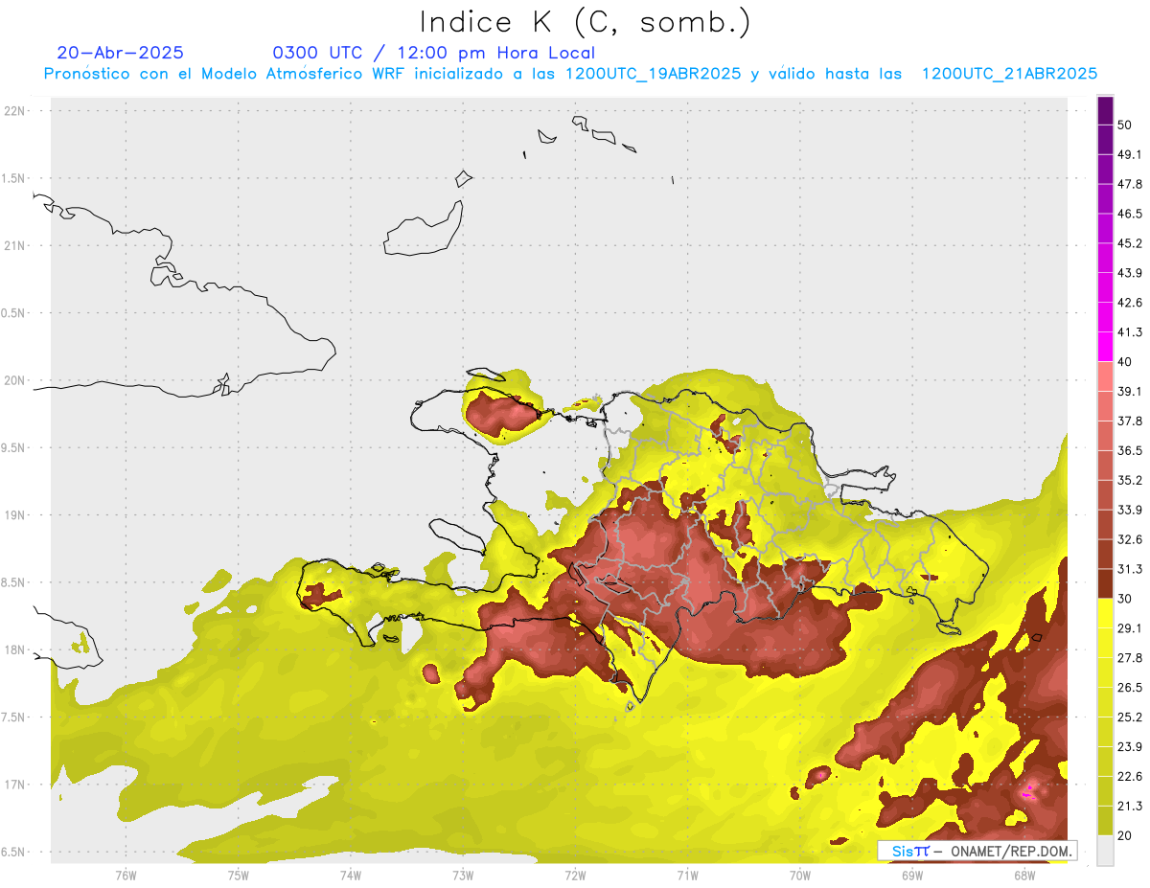Pick the magenta colorbar swatch between 40 and 41.3

(1105, 348)
